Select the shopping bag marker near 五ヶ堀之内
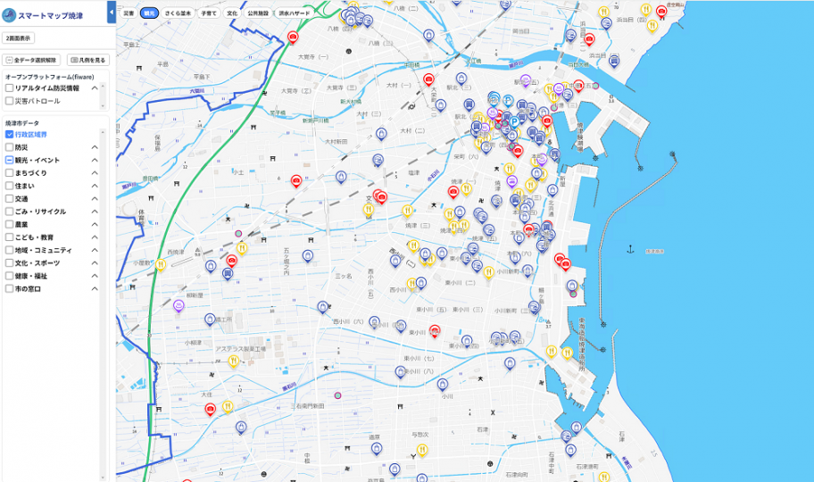The image size is (814, 482). [308, 255]
